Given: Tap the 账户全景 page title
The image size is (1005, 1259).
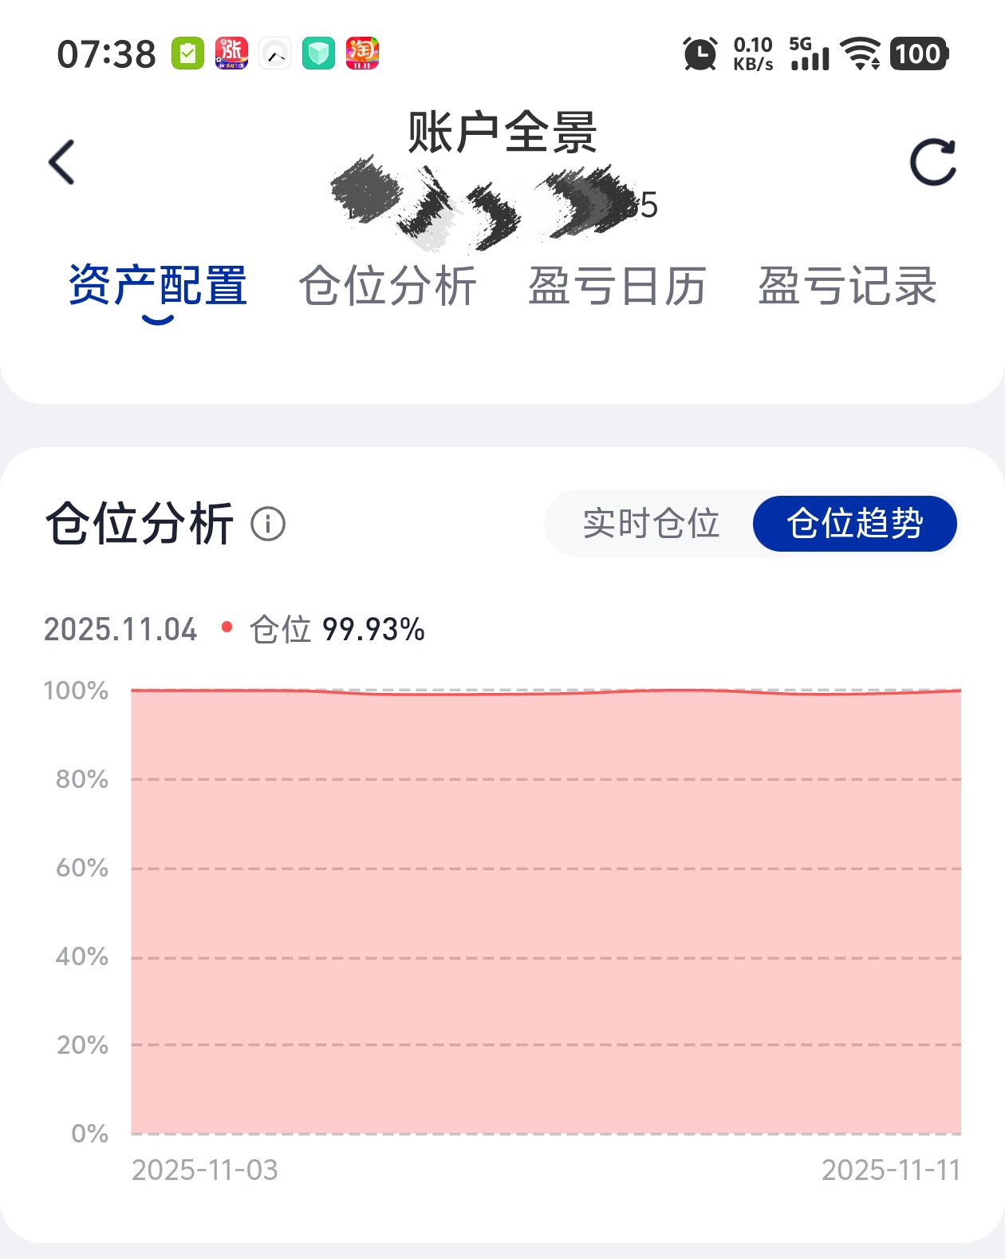Looking at the screenshot, I should [503, 133].
